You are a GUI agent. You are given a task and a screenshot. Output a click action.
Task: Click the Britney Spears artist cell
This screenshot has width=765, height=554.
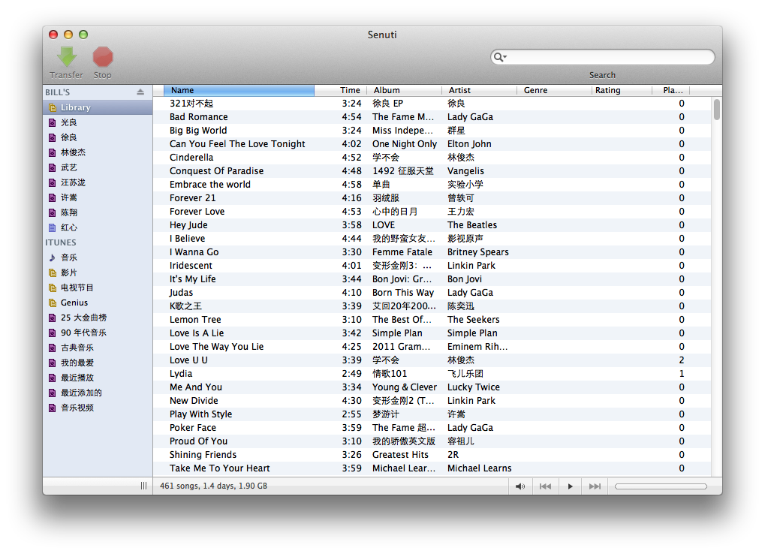tap(478, 252)
